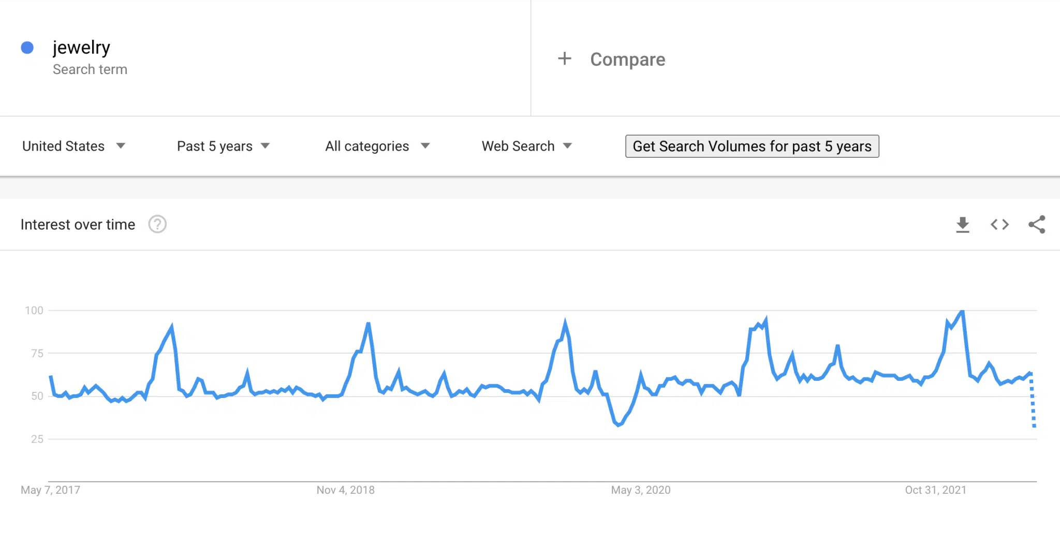1060x559 pixels.
Task: Click the Nov 4, 2018 axis label
Action: [x=345, y=490]
